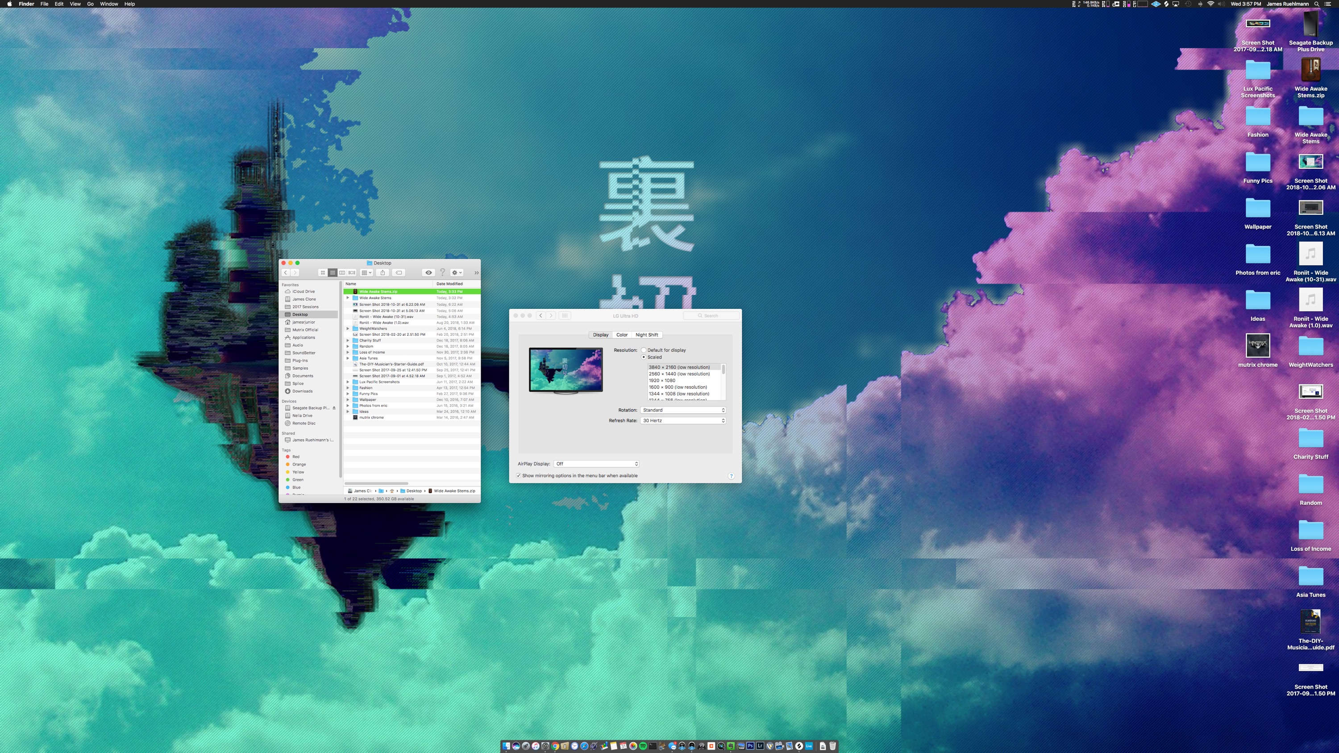The height and width of the screenshot is (753, 1339).
Task: Click the Red tag in sidebar
Action: [x=295, y=457]
